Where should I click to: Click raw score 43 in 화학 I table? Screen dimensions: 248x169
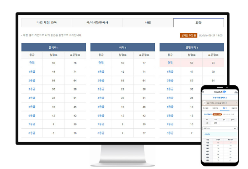click(x=123, y=72)
